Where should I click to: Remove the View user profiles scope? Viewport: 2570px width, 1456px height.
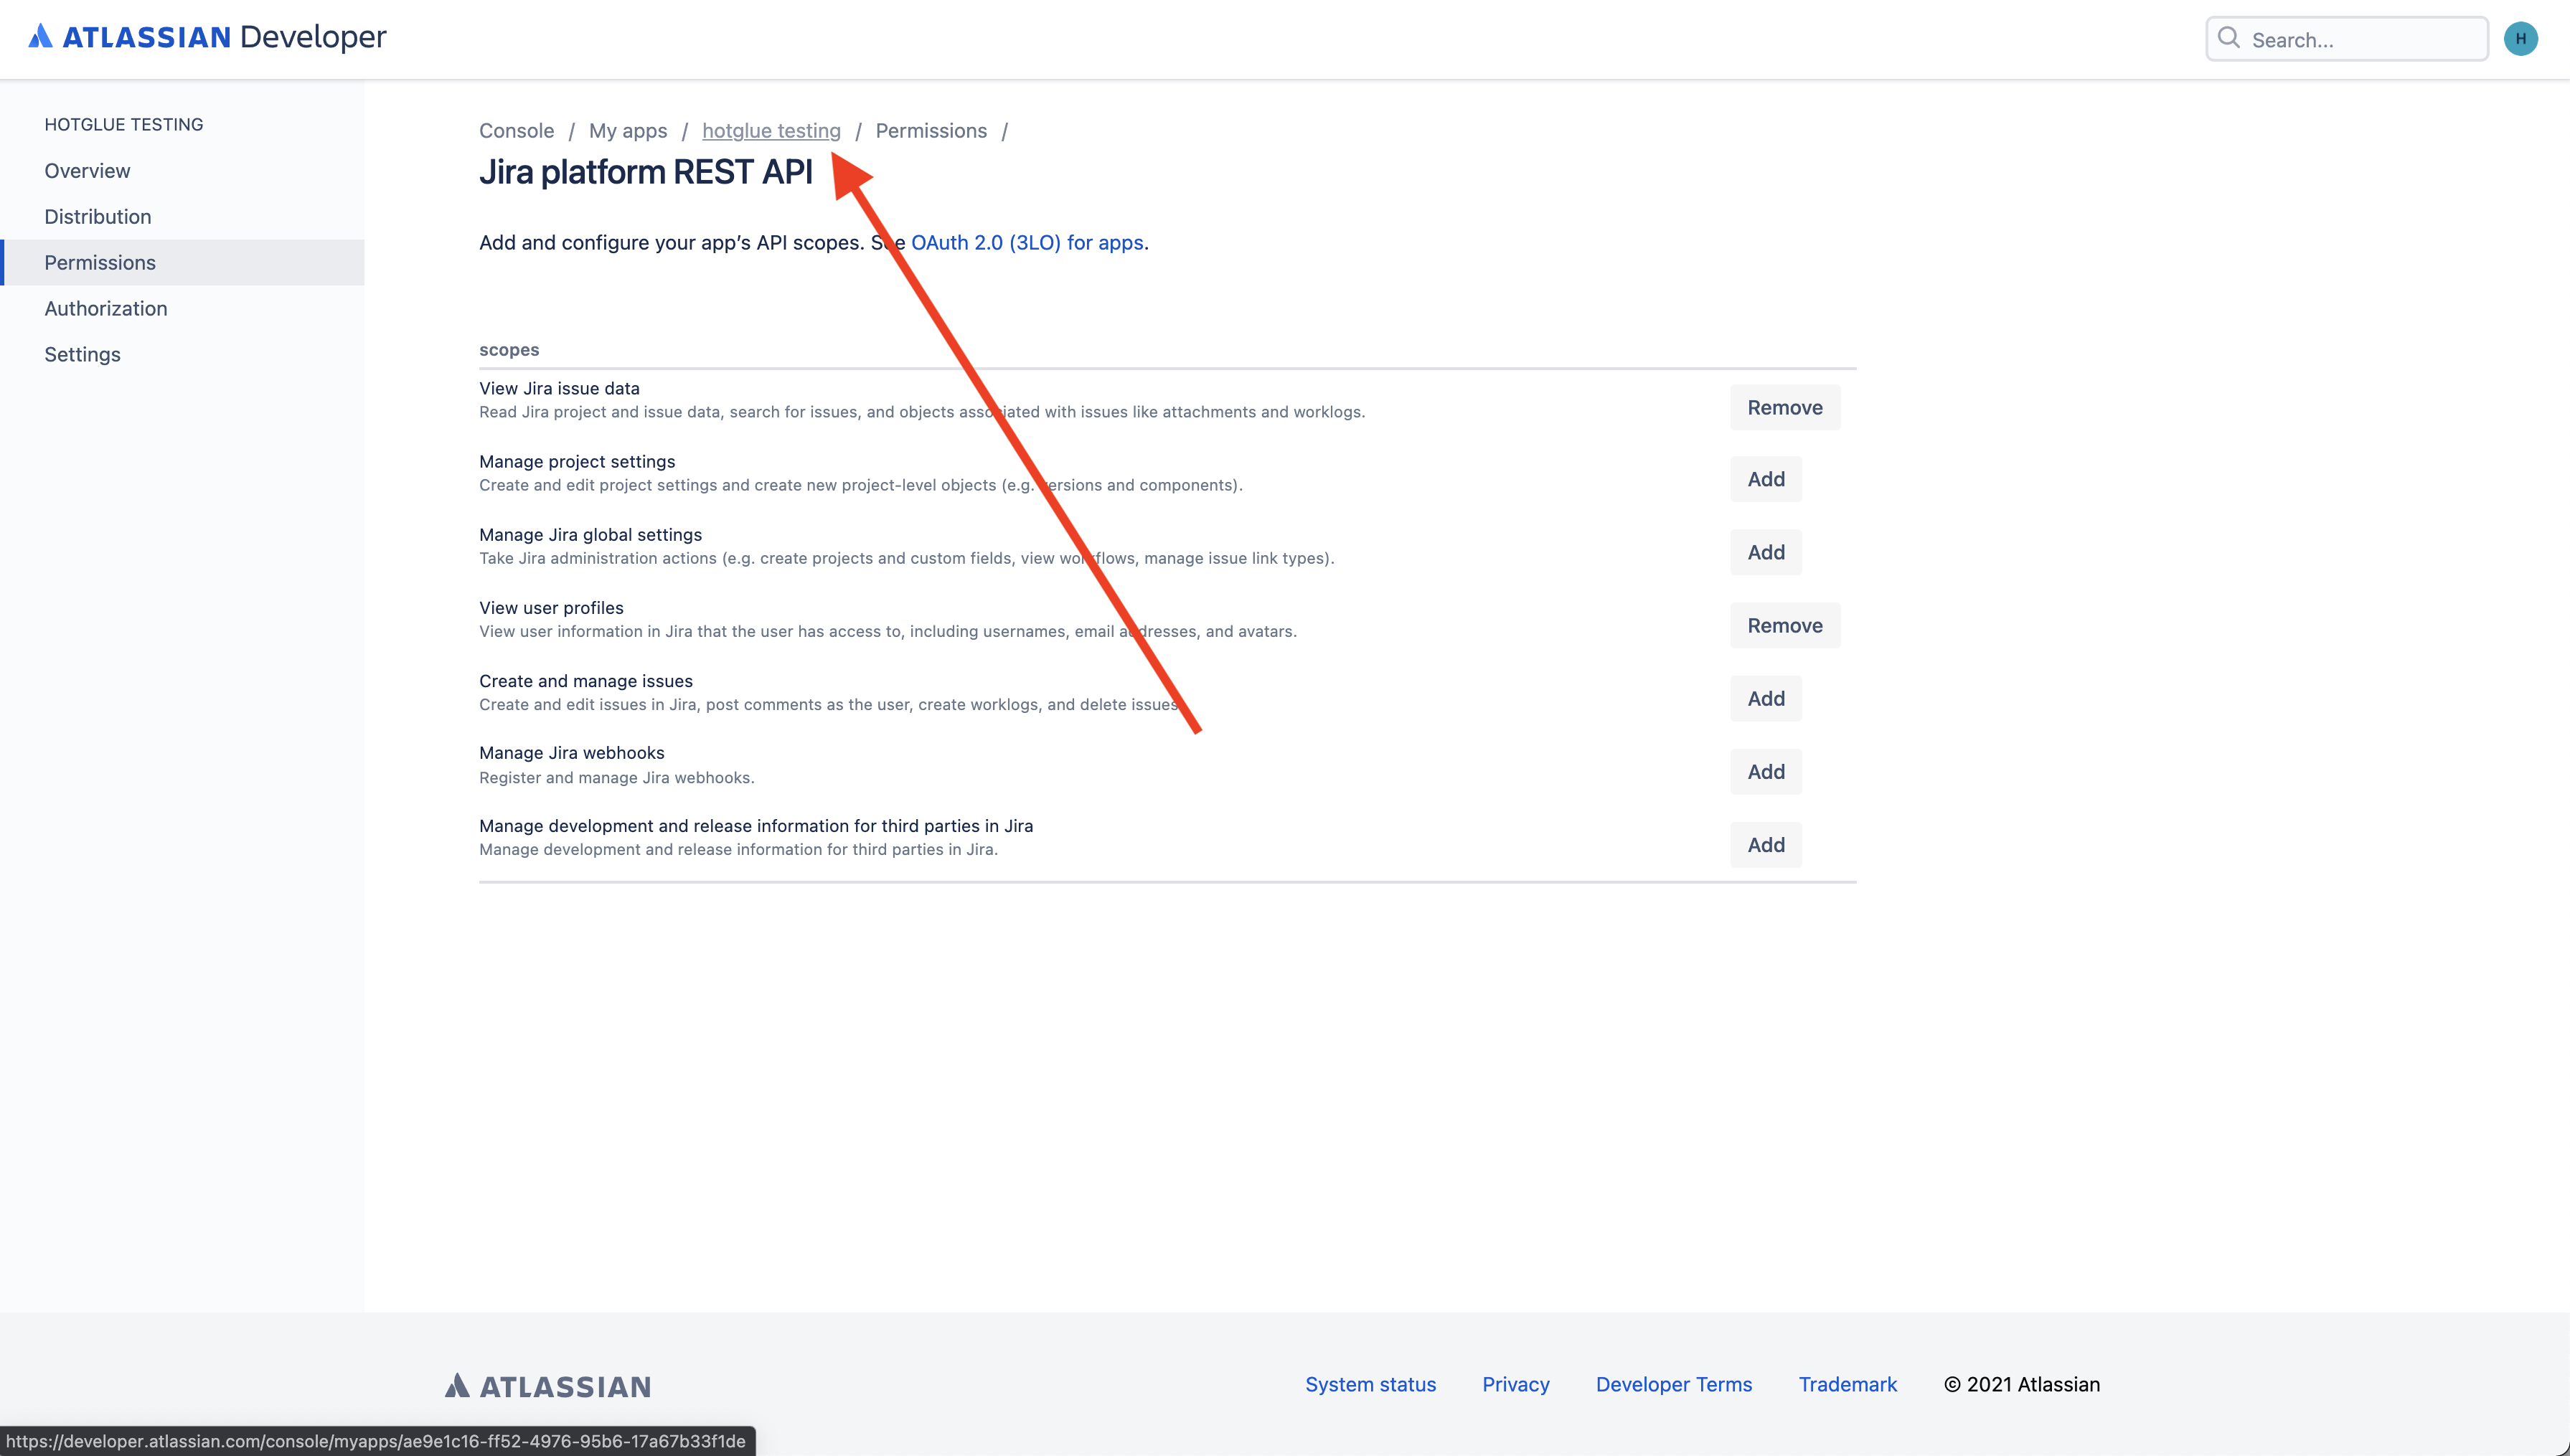(1784, 626)
